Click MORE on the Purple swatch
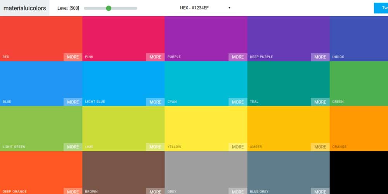The height and width of the screenshot is (194, 388). click(x=238, y=57)
